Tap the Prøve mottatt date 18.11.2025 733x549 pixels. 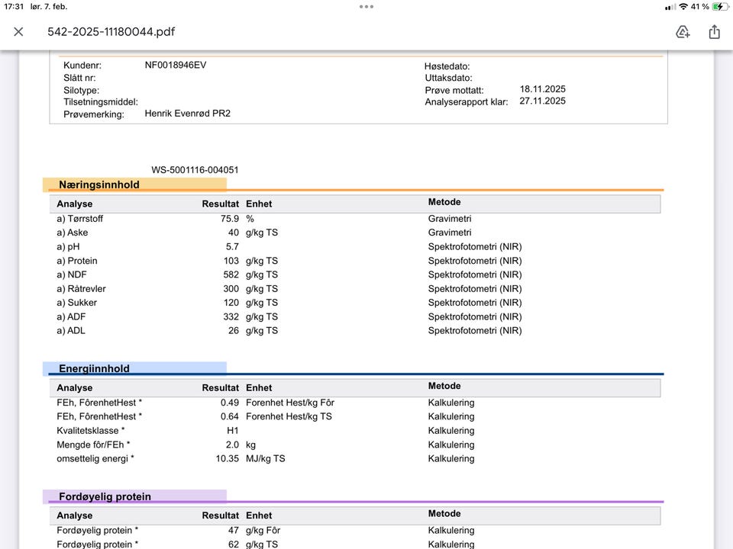pos(543,89)
